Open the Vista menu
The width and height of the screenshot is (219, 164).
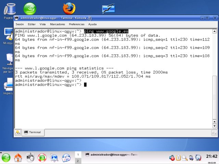pos(42,24)
